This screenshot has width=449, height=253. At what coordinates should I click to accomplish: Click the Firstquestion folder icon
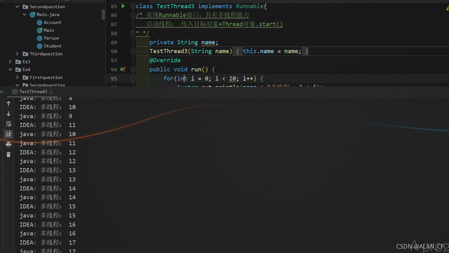point(25,77)
